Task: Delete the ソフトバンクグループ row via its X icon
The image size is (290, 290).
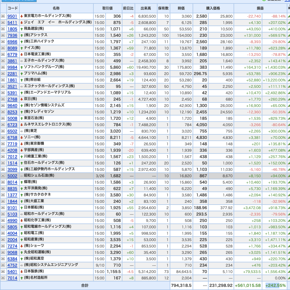Action: (3, 67)
